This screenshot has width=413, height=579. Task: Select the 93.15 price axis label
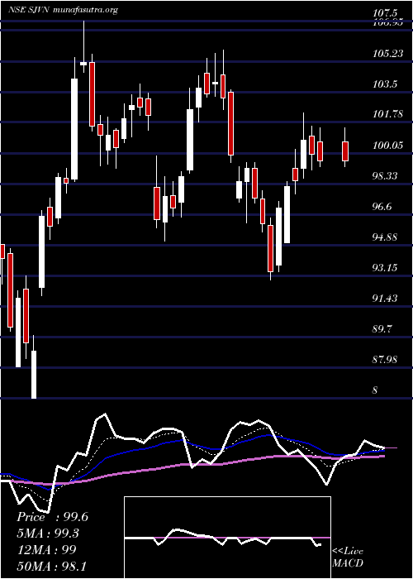tap(385, 268)
